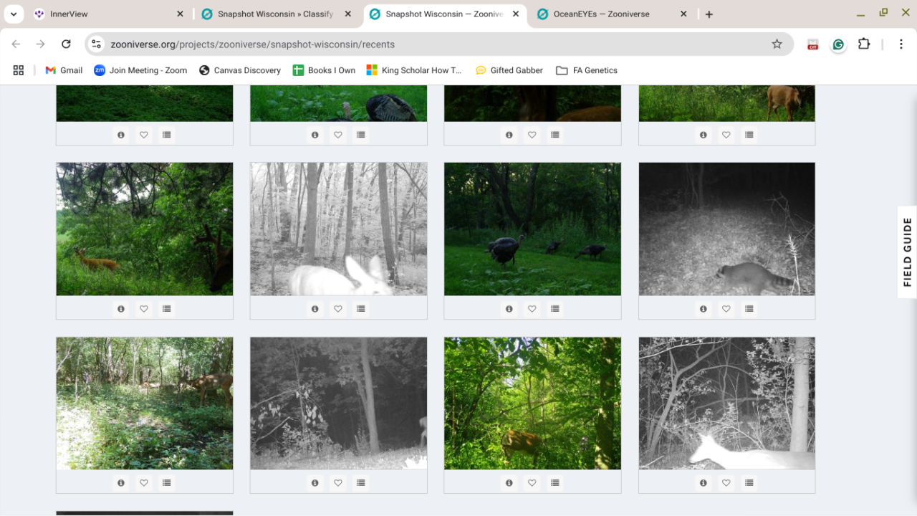
Task: Bookmark this page with the star
Action: (x=777, y=44)
